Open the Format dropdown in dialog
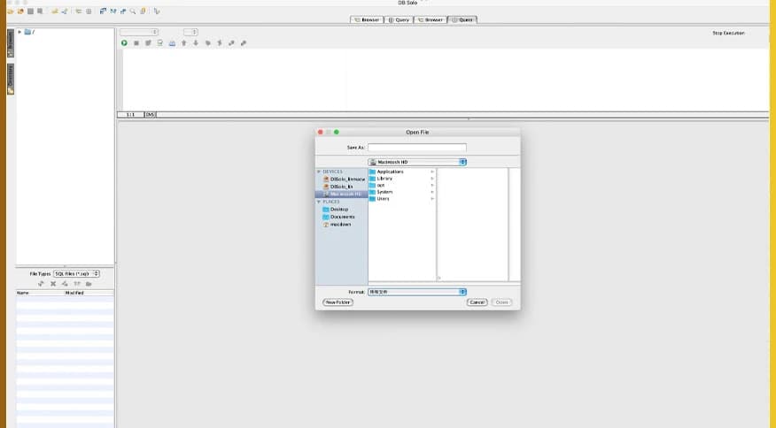Screen dimensions: 776x428 [416, 291]
